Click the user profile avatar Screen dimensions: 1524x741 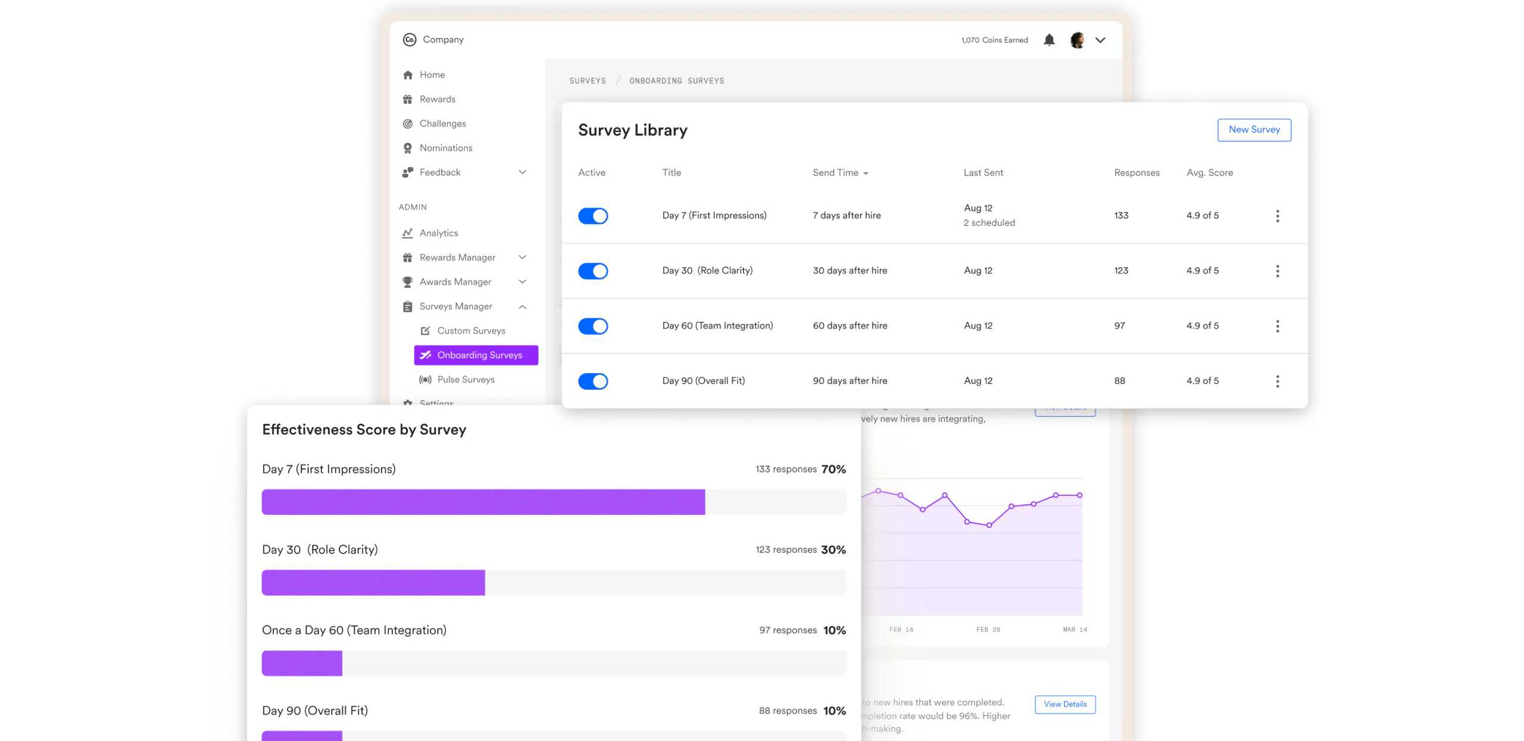coord(1077,40)
